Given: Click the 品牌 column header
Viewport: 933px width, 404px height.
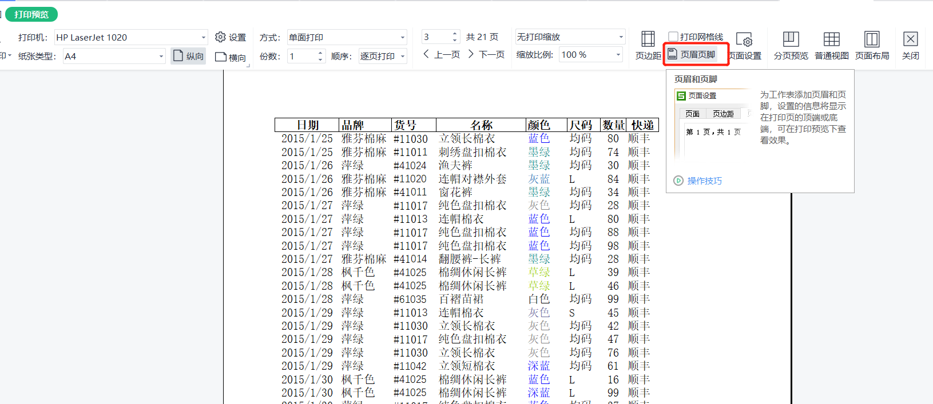Looking at the screenshot, I should (365, 125).
